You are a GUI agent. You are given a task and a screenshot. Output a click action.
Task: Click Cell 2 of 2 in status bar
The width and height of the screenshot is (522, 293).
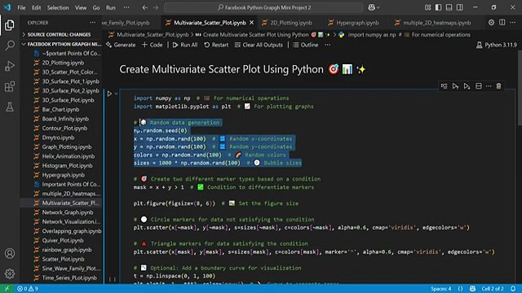pos(493,289)
